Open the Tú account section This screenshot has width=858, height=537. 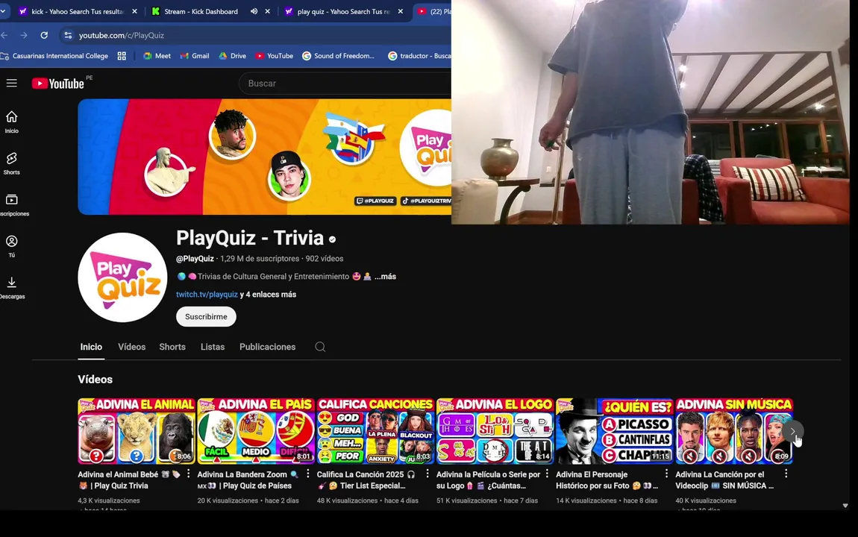click(x=11, y=246)
